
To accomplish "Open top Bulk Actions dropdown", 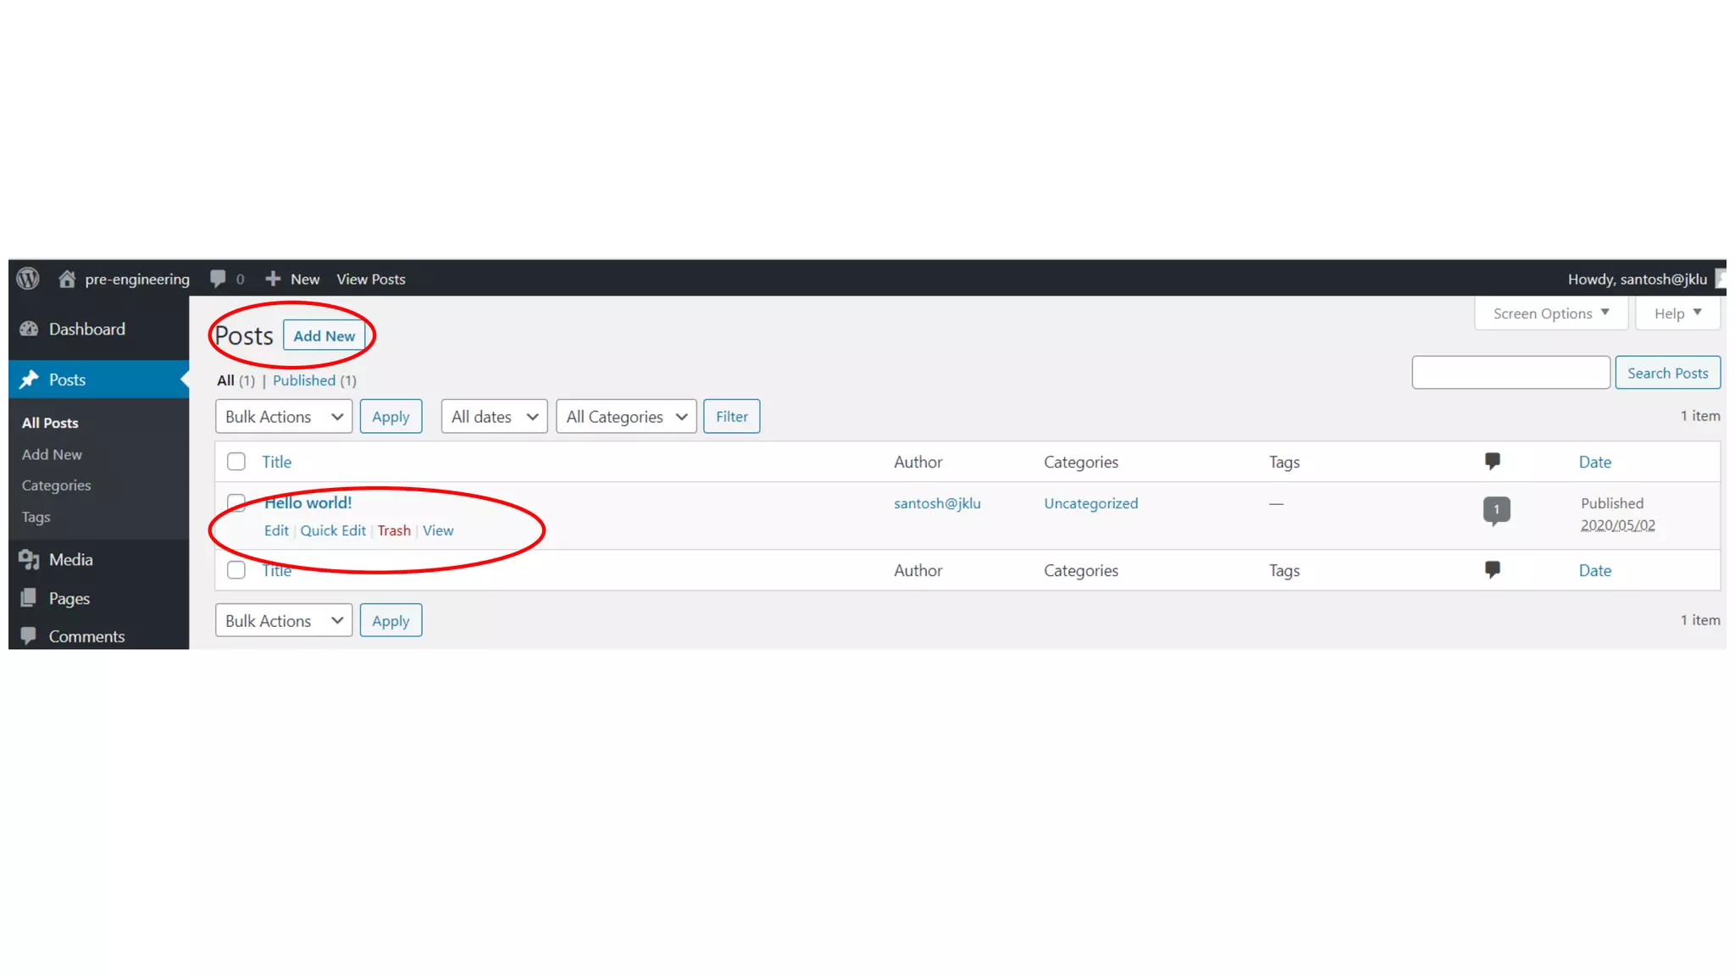I will pyautogui.click(x=284, y=417).
